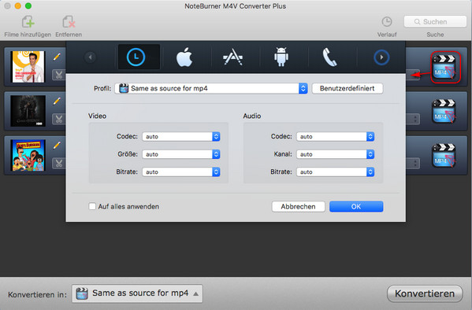Go to next profile categories arrow
Image resolution: width=472 pixels, height=310 pixels.
point(381,57)
